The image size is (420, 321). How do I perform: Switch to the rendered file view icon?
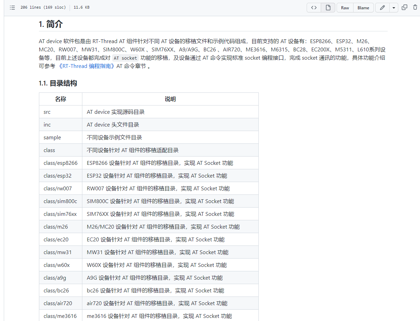(x=328, y=8)
